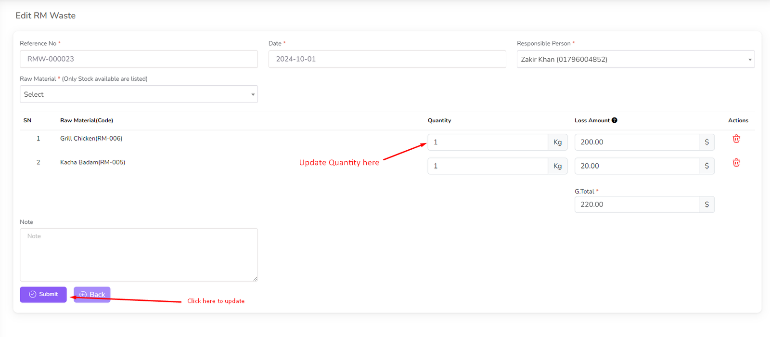Open the Responsible Person dropdown
The image size is (770, 337).
[x=635, y=59]
